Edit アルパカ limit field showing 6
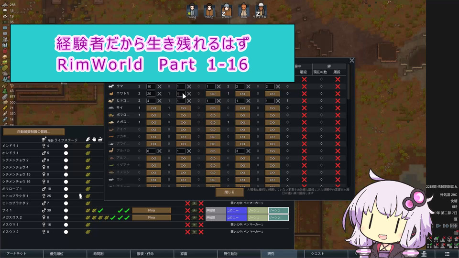Screen dimensions: 459x258 click(151, 151)
